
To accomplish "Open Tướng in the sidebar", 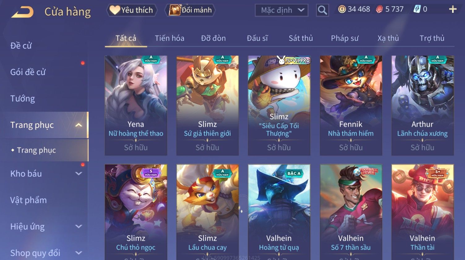I will [x=23, y=99].
